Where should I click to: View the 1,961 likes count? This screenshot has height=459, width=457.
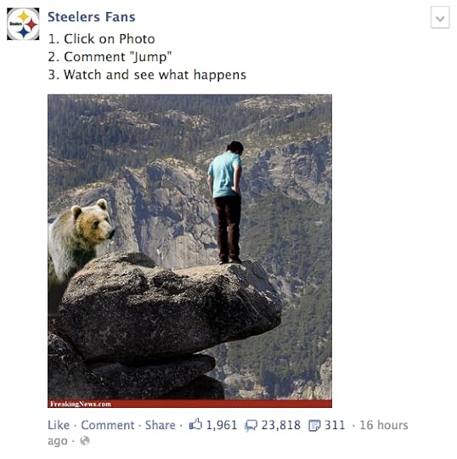click(222, 425)
